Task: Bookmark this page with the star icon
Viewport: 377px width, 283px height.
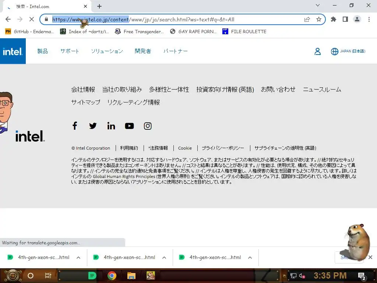Action: (319, 19)
